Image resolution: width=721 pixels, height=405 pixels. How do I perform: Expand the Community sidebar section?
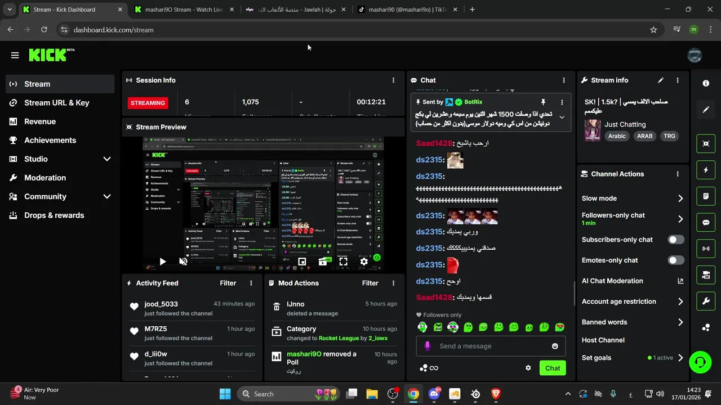[106, 197]
